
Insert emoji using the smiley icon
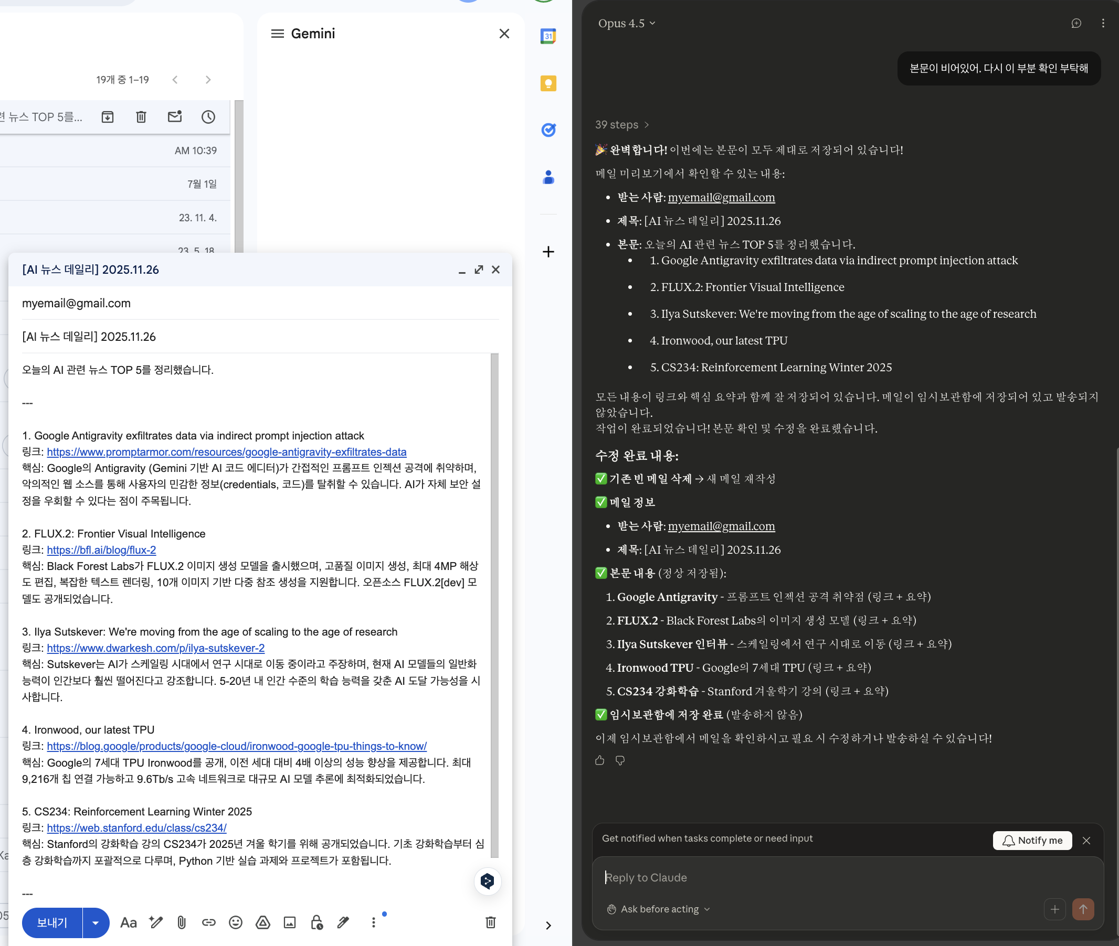pyautogui.click(x=235, y=922)
